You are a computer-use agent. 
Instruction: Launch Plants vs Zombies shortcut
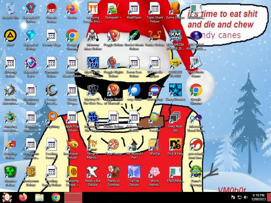point(113,176)
